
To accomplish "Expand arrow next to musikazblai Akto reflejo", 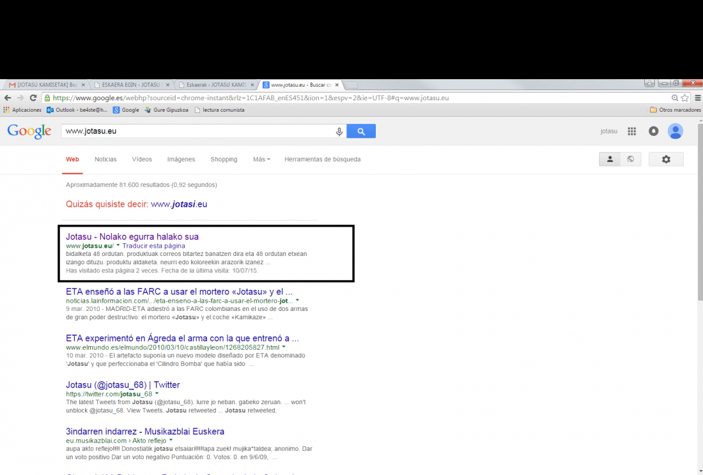I will [x=171, y=441].
